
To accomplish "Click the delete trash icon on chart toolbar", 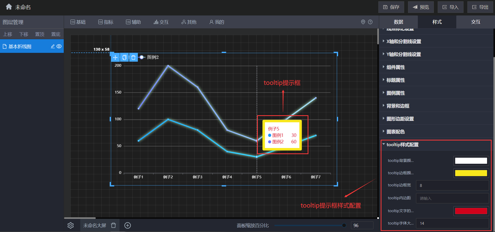I will click(x=133, y=57).
